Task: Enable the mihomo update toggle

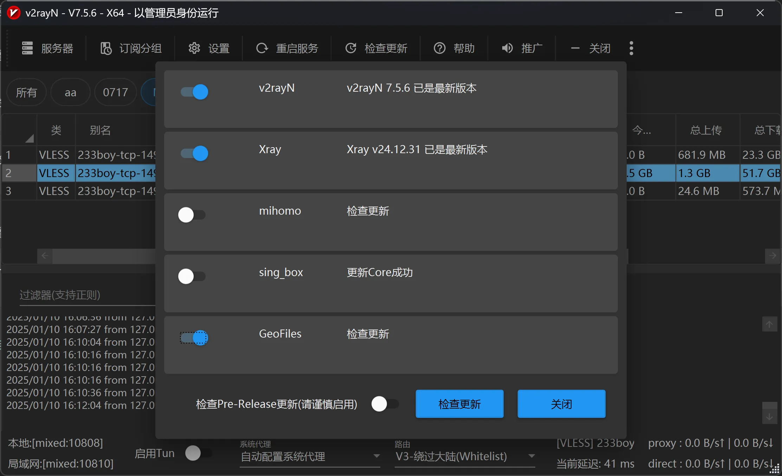Action: coord(192,215)
